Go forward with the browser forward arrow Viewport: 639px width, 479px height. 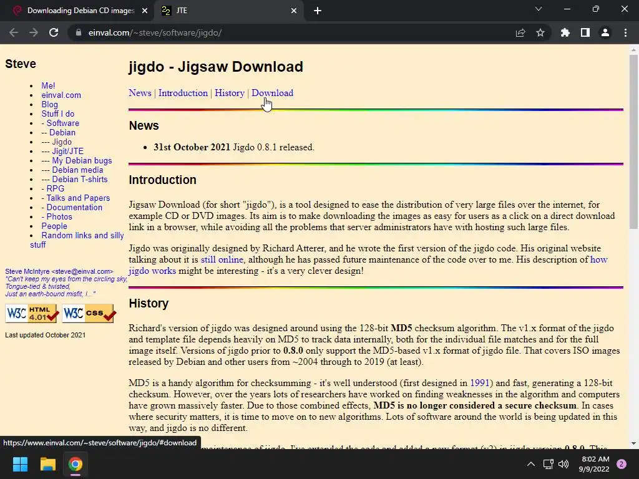(x=34, y=32)
